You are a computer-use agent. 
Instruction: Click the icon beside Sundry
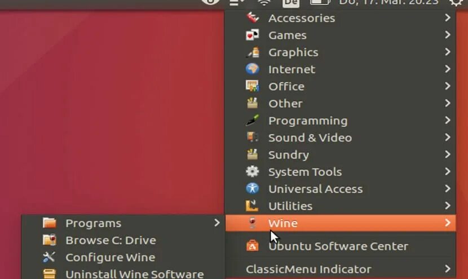tap(252, 154)
